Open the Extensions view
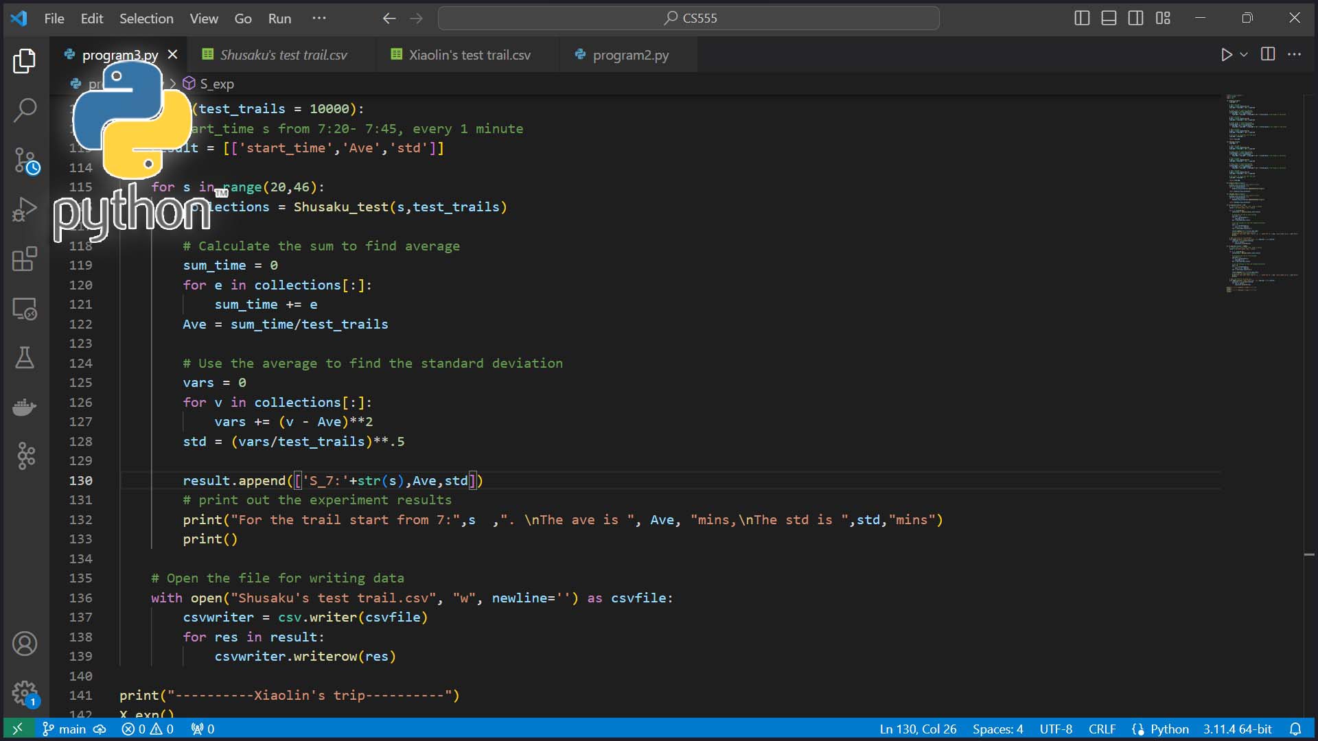 tap(25, 259)
